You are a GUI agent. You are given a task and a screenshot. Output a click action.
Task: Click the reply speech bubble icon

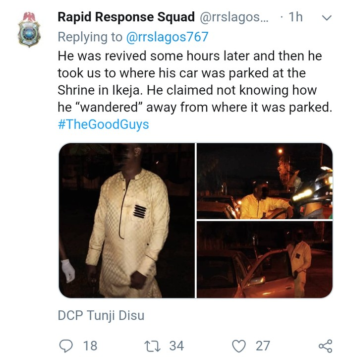click(66, 345)
